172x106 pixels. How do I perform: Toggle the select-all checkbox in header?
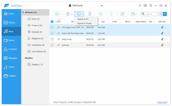(x=52, y=21)
